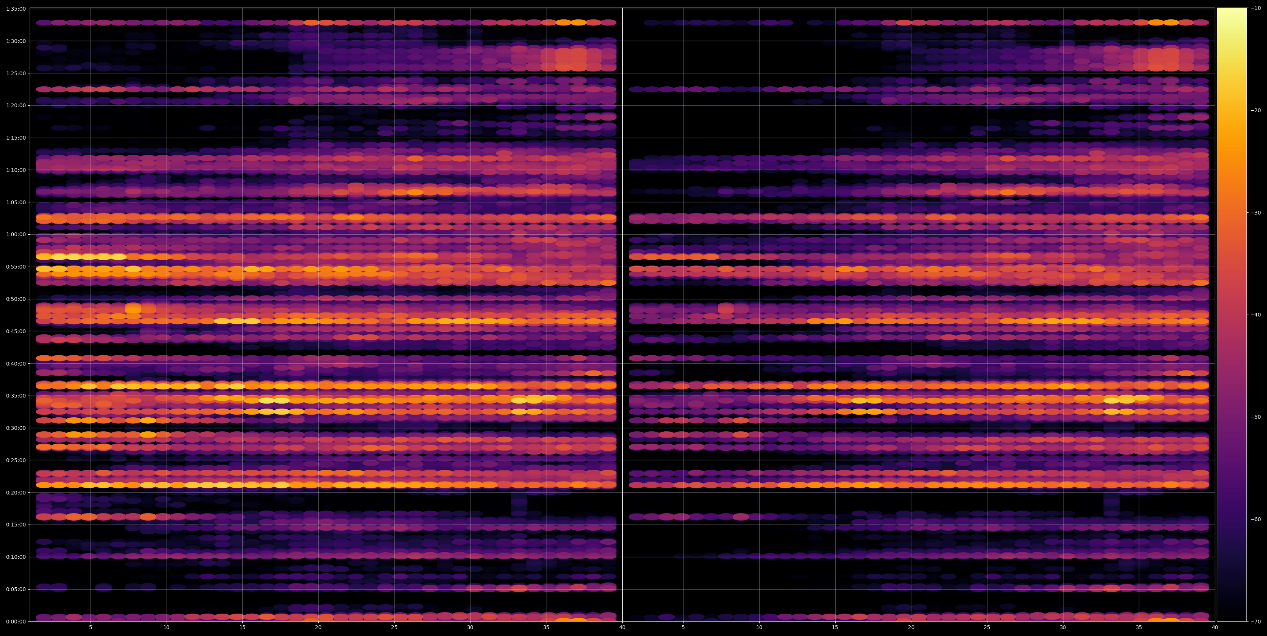Viewport: 1267px width, 636px height.
Task: Click x-axis label 5 under the left plot
Action: point(91,627)
